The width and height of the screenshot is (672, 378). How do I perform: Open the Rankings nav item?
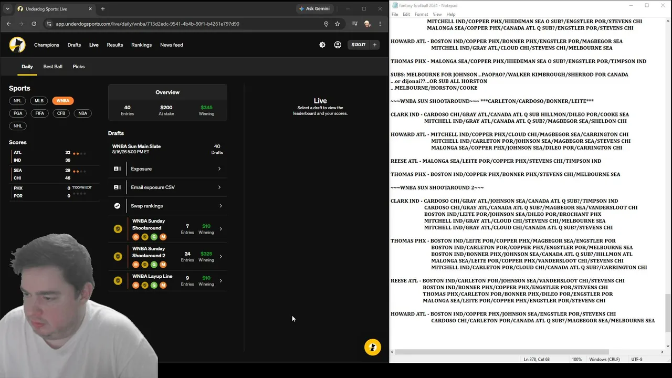tap(142, 45)
